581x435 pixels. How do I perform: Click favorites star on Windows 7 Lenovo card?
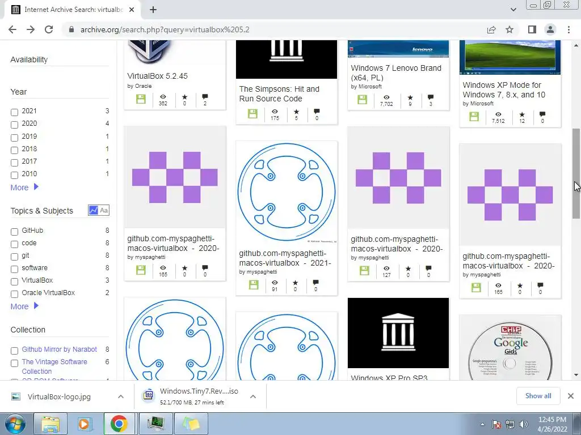(410, 97)
